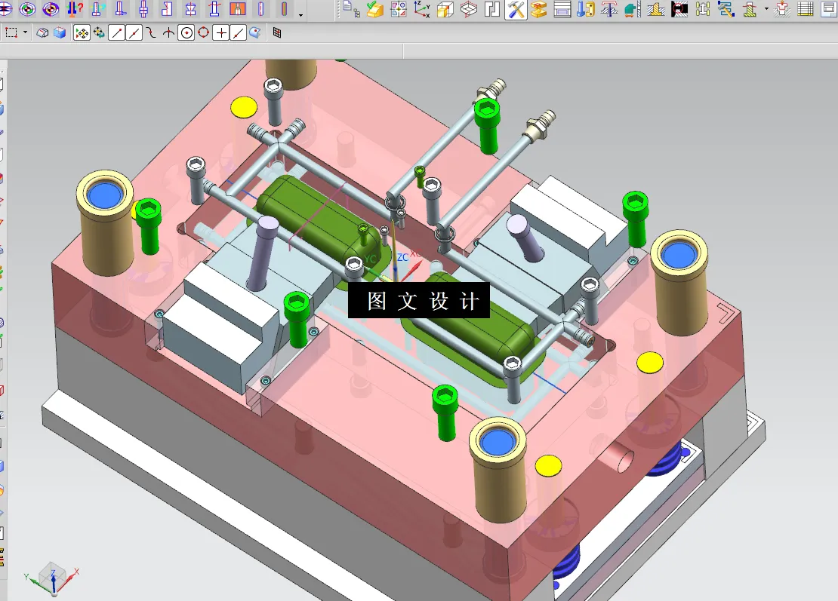This screenshot has height=601, width=838.
Task: Select the blue solid cube icon
Action: [x=60, y=33]
